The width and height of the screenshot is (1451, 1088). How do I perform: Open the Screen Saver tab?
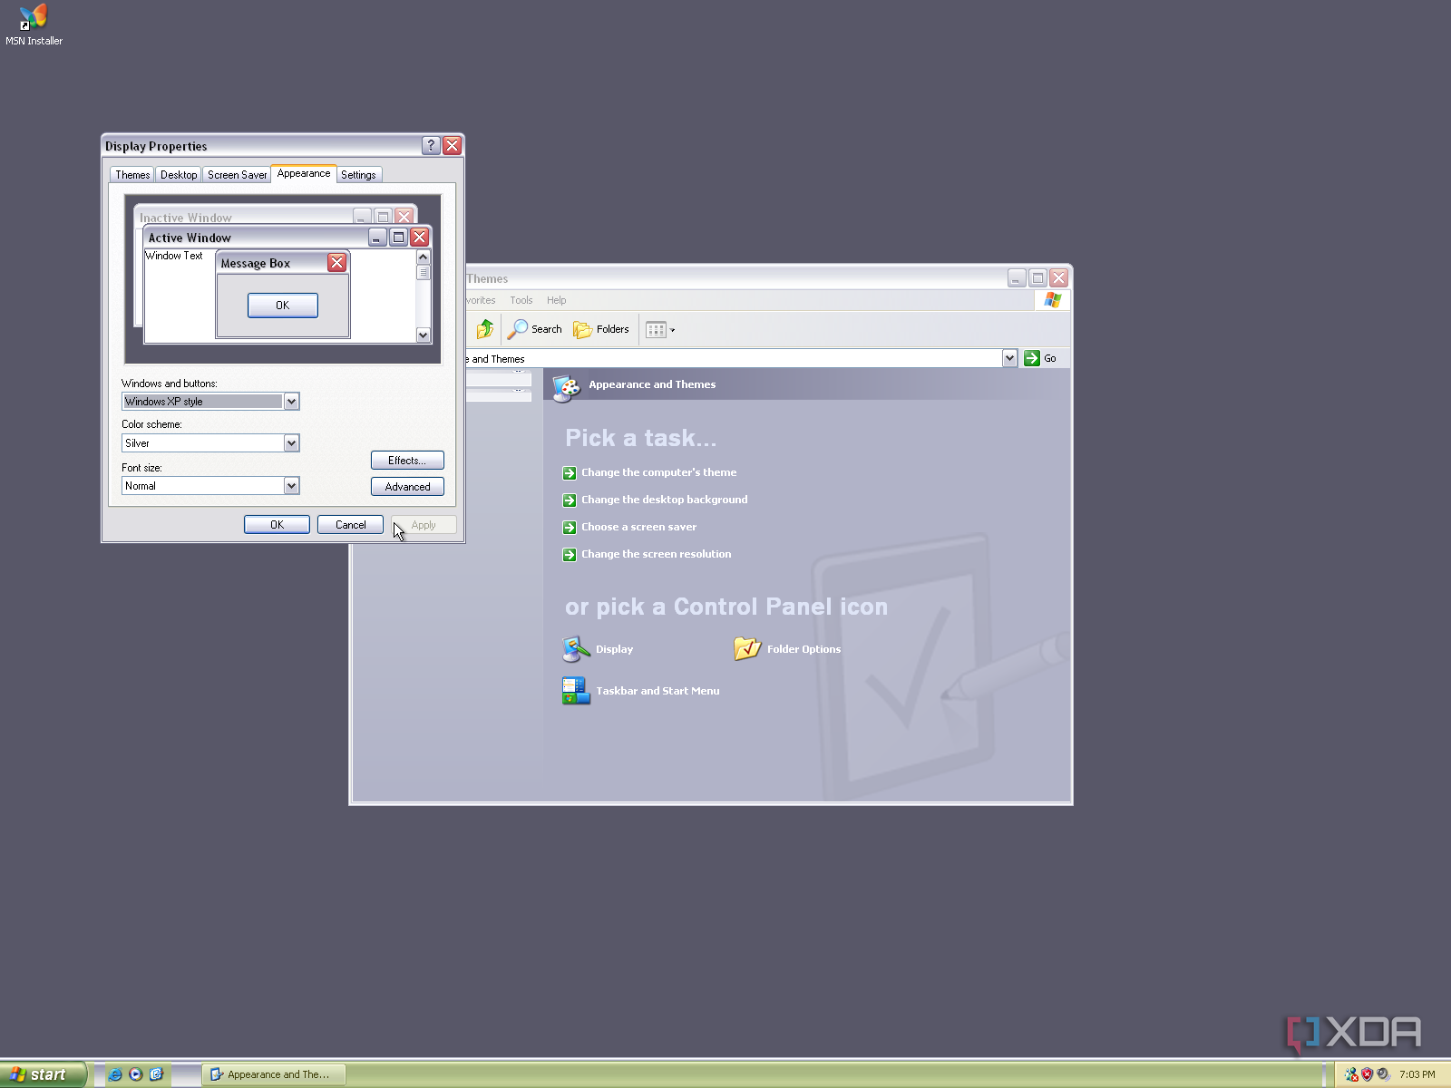(237, 175)
